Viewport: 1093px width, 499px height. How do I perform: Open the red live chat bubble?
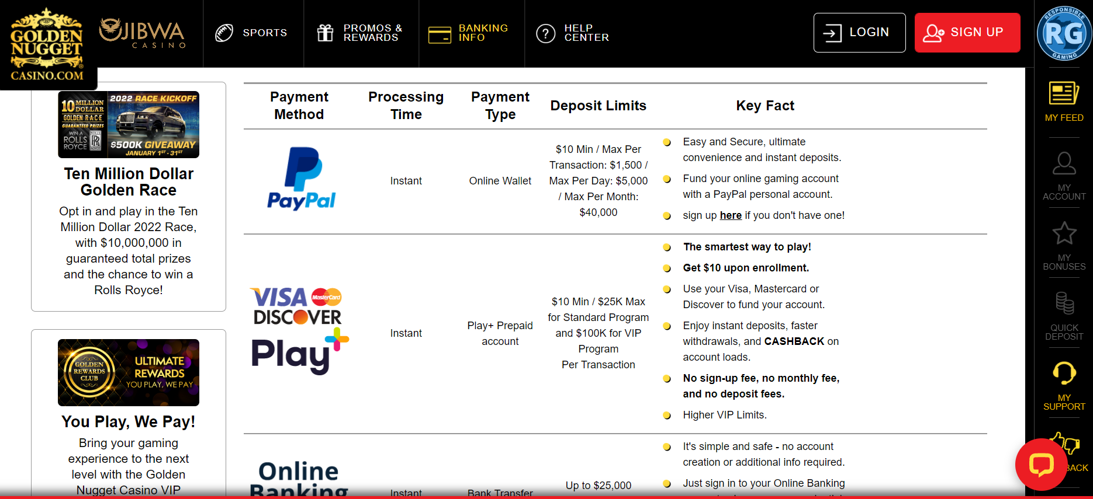click(x=1041, y=465)
